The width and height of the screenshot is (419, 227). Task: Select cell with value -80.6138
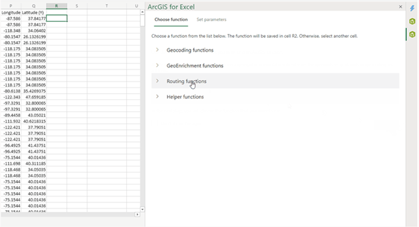10,91
